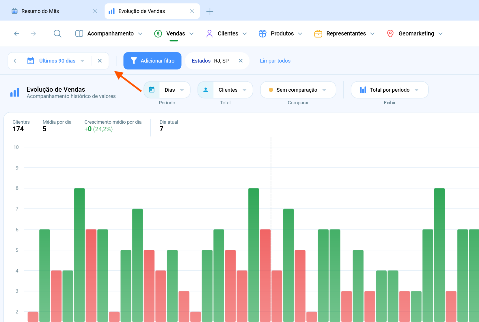Open the Representantes menu
479x322 pixels.
pyautogui.click(x=346, y=34)
